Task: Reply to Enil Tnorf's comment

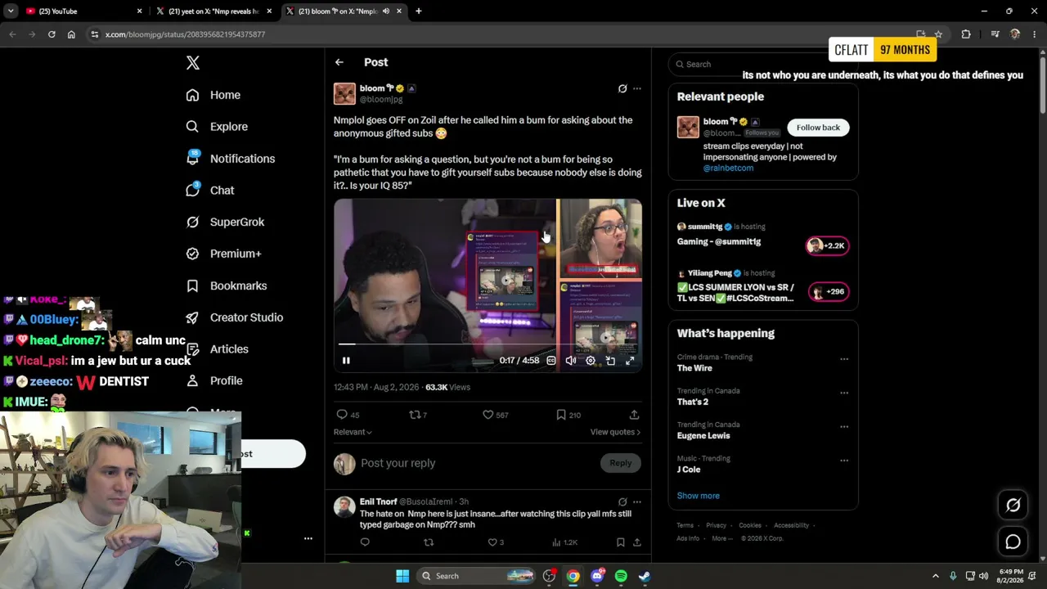Action: [x=365, y=542]
